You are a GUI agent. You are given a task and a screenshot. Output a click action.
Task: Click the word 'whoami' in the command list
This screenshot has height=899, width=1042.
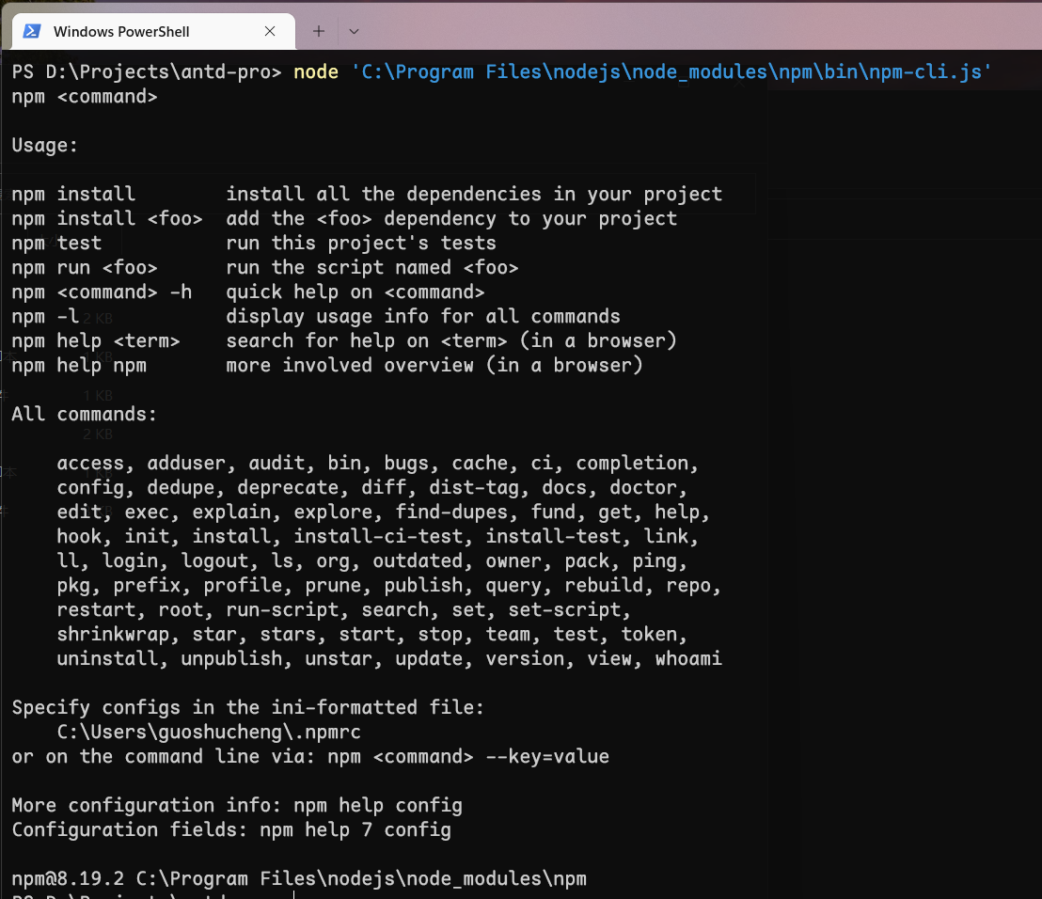click(x=687, y=659)
